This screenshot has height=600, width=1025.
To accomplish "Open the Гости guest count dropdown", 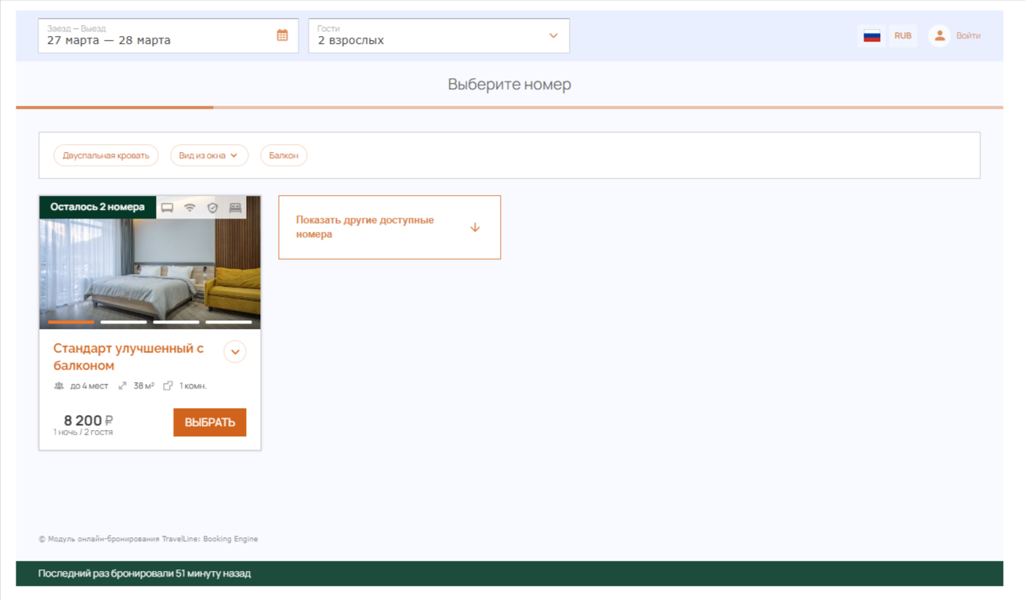I will [x=438, y=36].
